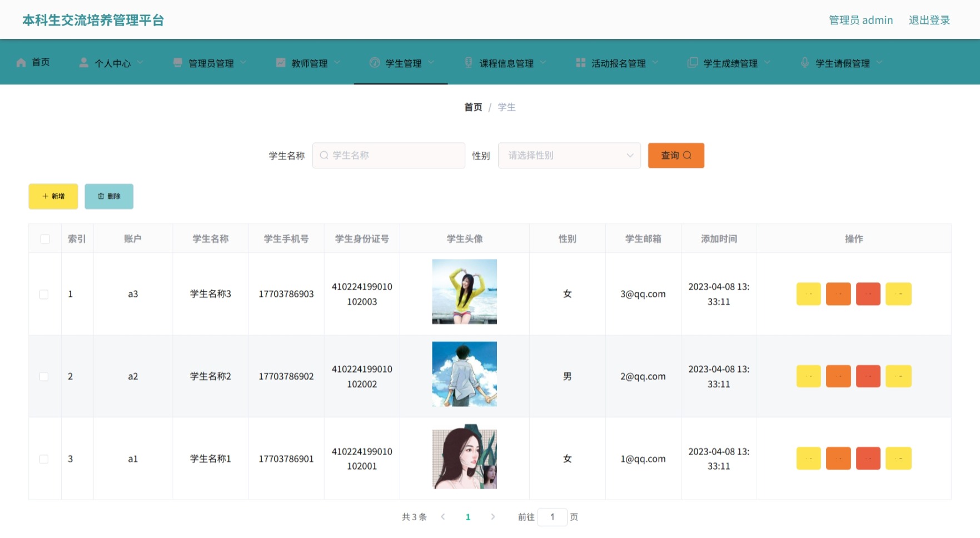This screenshot has height=538, width=980.
Task: Click the search icon inside 学生名称 field
Action: (x=324, y=155)
